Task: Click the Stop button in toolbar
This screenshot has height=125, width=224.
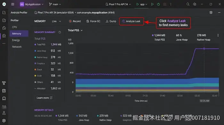Action: (165, 4)
